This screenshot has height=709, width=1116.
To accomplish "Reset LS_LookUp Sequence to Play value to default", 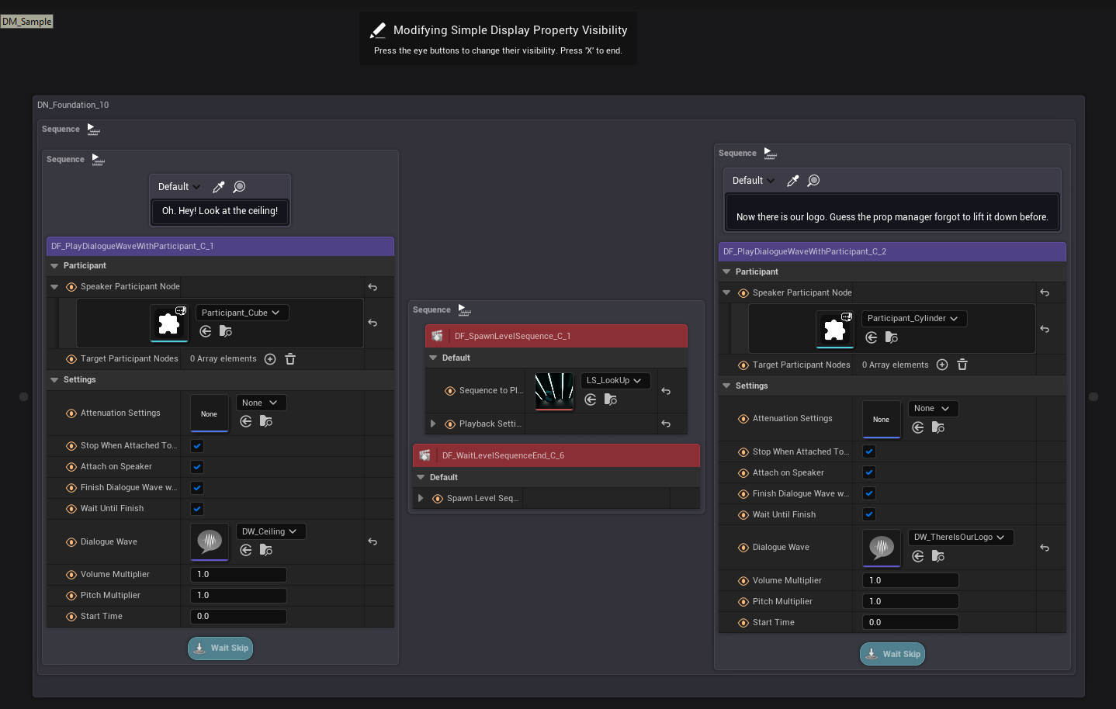I will pyautogui.click(x=666, y=391).
